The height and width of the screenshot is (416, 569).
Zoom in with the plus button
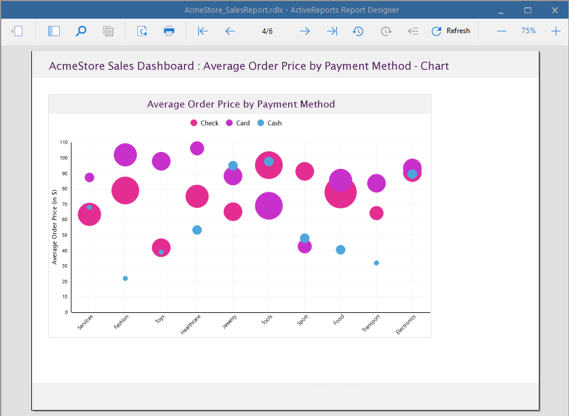[556, 31]
